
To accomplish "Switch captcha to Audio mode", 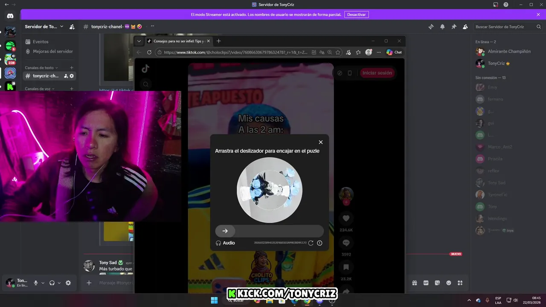I will tap(225, 243).
